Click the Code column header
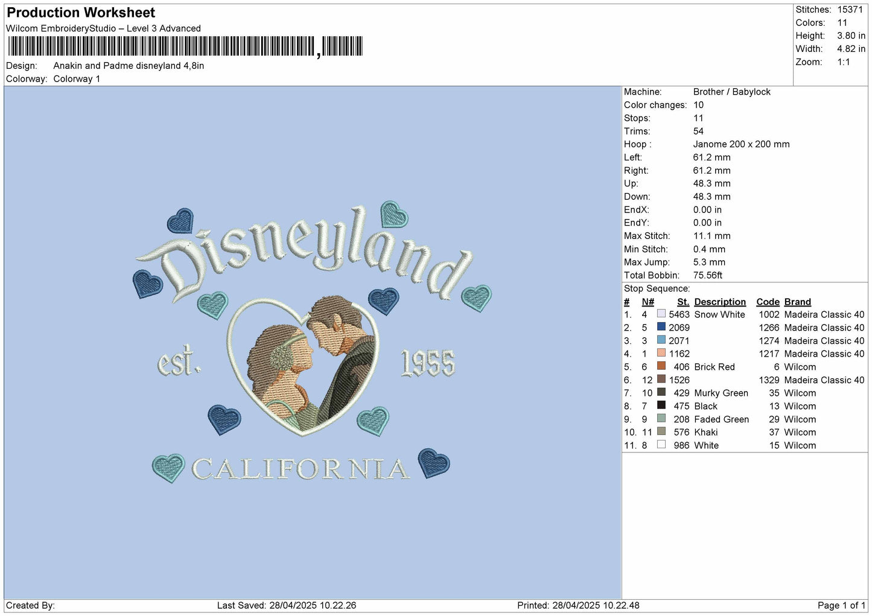This screenshot has height=616, width=872. click(768, 302)
